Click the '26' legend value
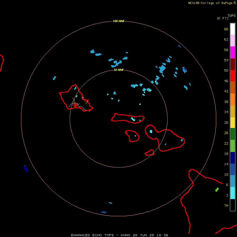 (x=226, y=133)
